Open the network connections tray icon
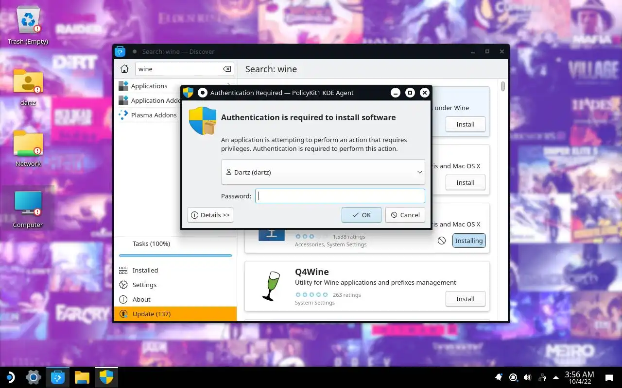 tap(542, 377)
